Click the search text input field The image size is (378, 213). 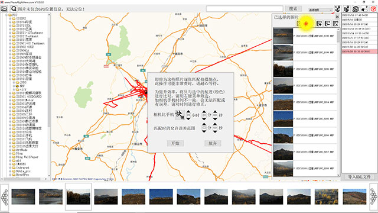tap(245, 9)
